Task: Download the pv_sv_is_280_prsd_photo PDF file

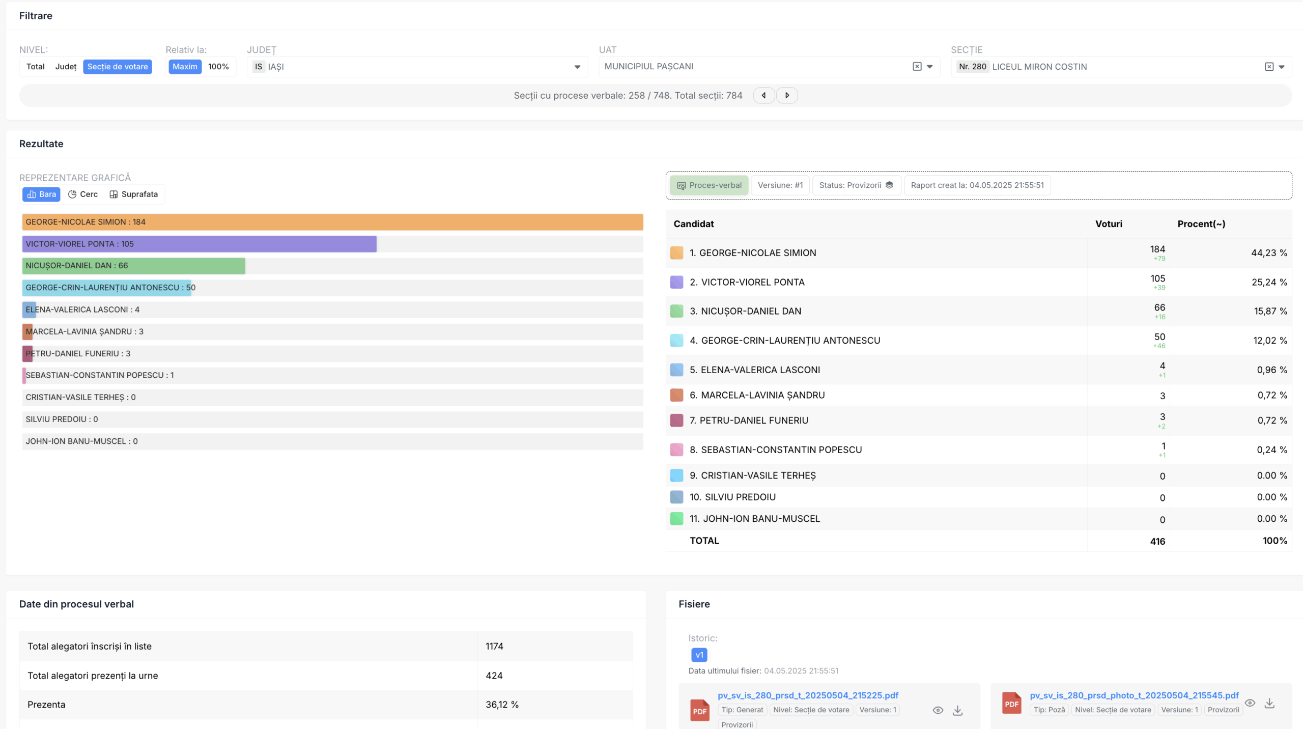Action: tap(1269, 703)
